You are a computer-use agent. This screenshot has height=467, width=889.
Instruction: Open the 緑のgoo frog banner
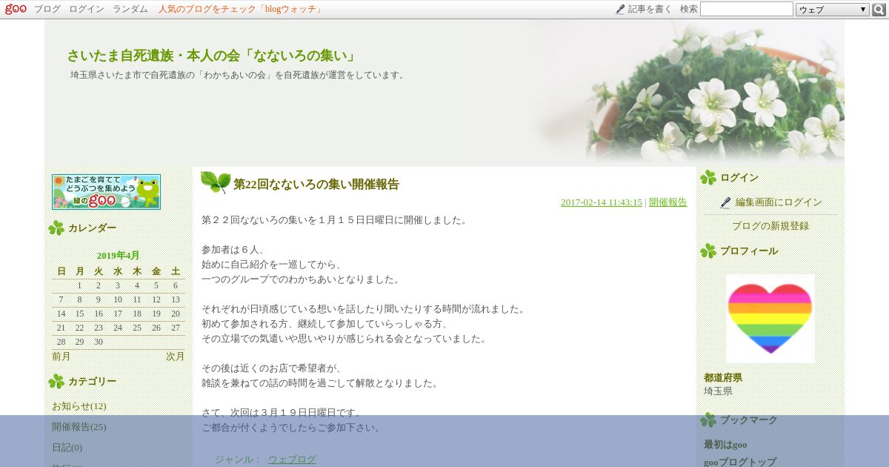coord(106,192)
